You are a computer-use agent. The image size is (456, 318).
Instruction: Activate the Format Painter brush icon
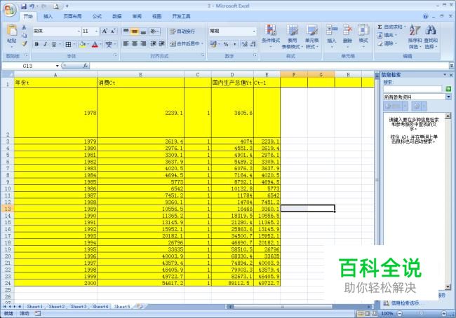pos(24,43)
